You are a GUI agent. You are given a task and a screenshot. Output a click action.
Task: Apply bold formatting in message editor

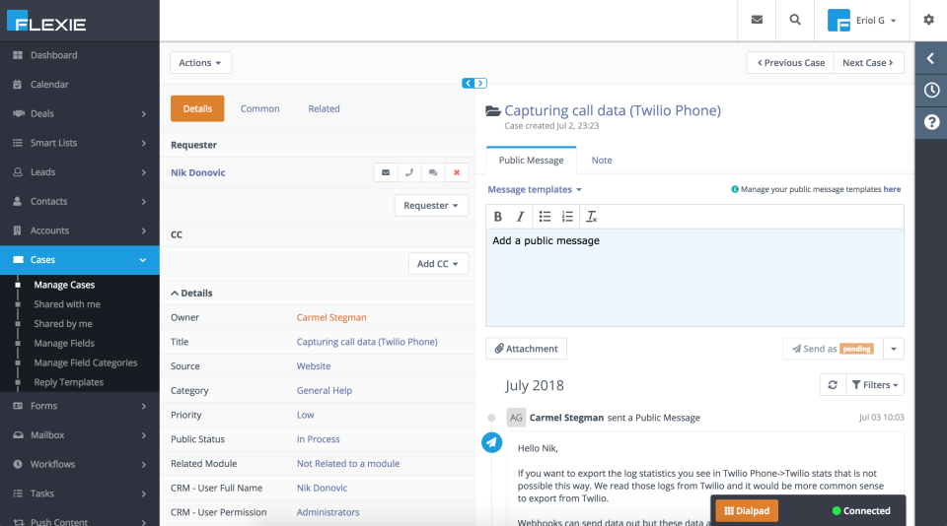(x=497, y=217)
